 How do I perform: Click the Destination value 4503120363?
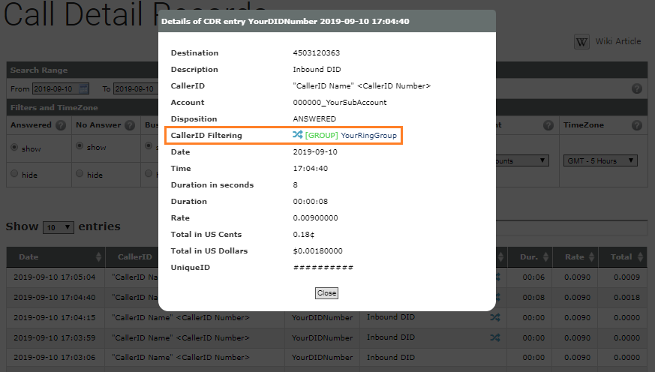[316, 53]
